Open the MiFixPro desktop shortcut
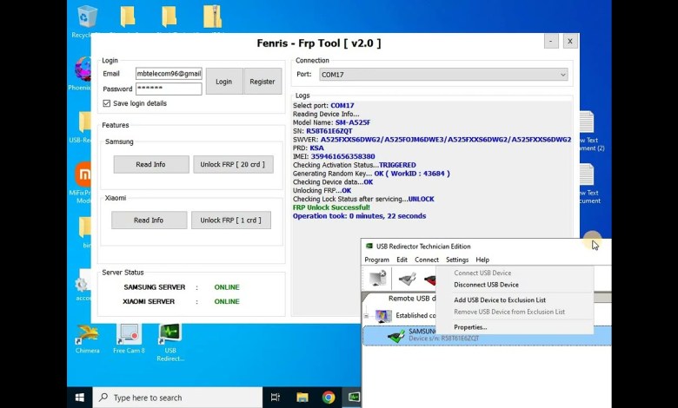Image resolution: width=678 pixels, height=408 pixels. [83, 174]
